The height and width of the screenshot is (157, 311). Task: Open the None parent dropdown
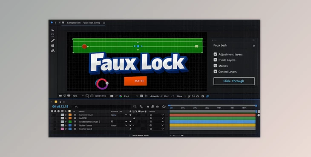coord(119,115)
